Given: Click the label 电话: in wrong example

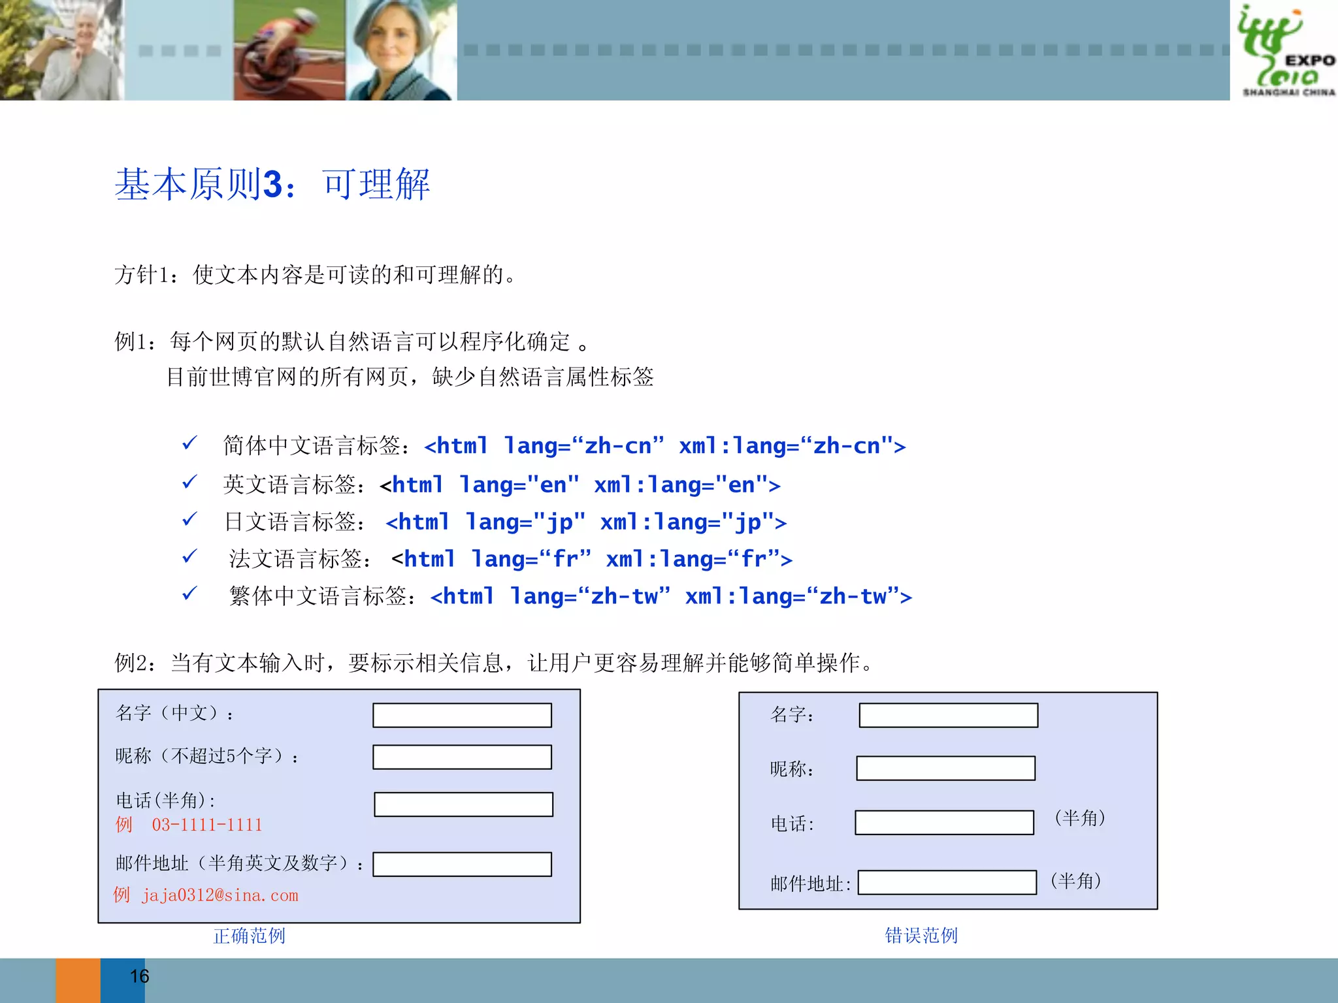Looking at the screenshot, I should pos(792,823).
